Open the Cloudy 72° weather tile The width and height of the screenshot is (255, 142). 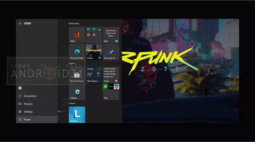click(94, 75)
